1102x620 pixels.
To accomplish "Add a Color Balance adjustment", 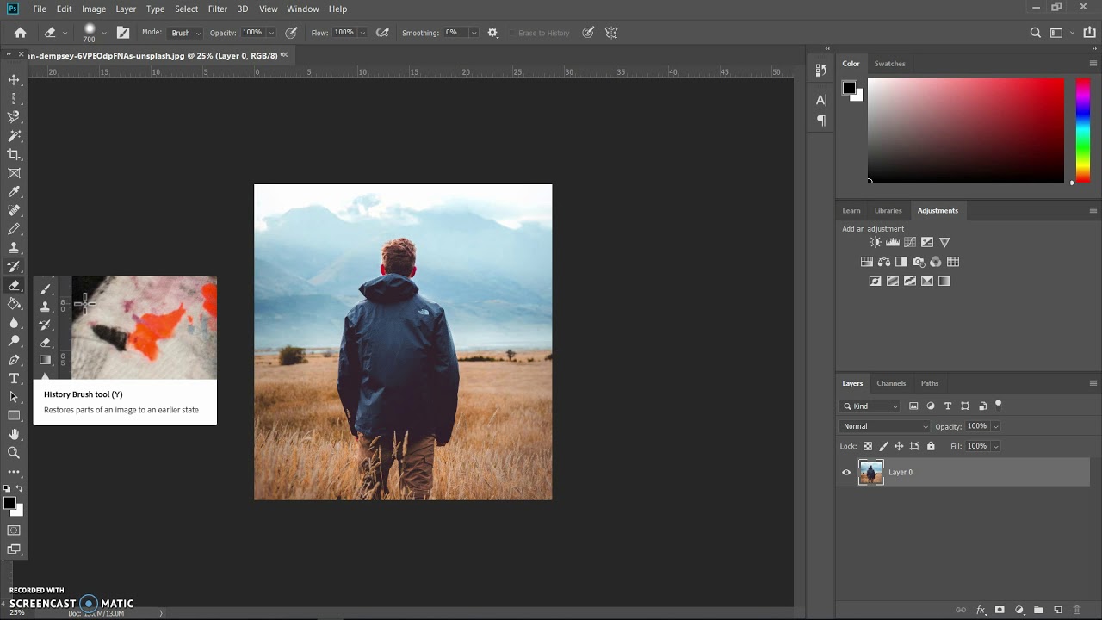I will pos(884,262).
